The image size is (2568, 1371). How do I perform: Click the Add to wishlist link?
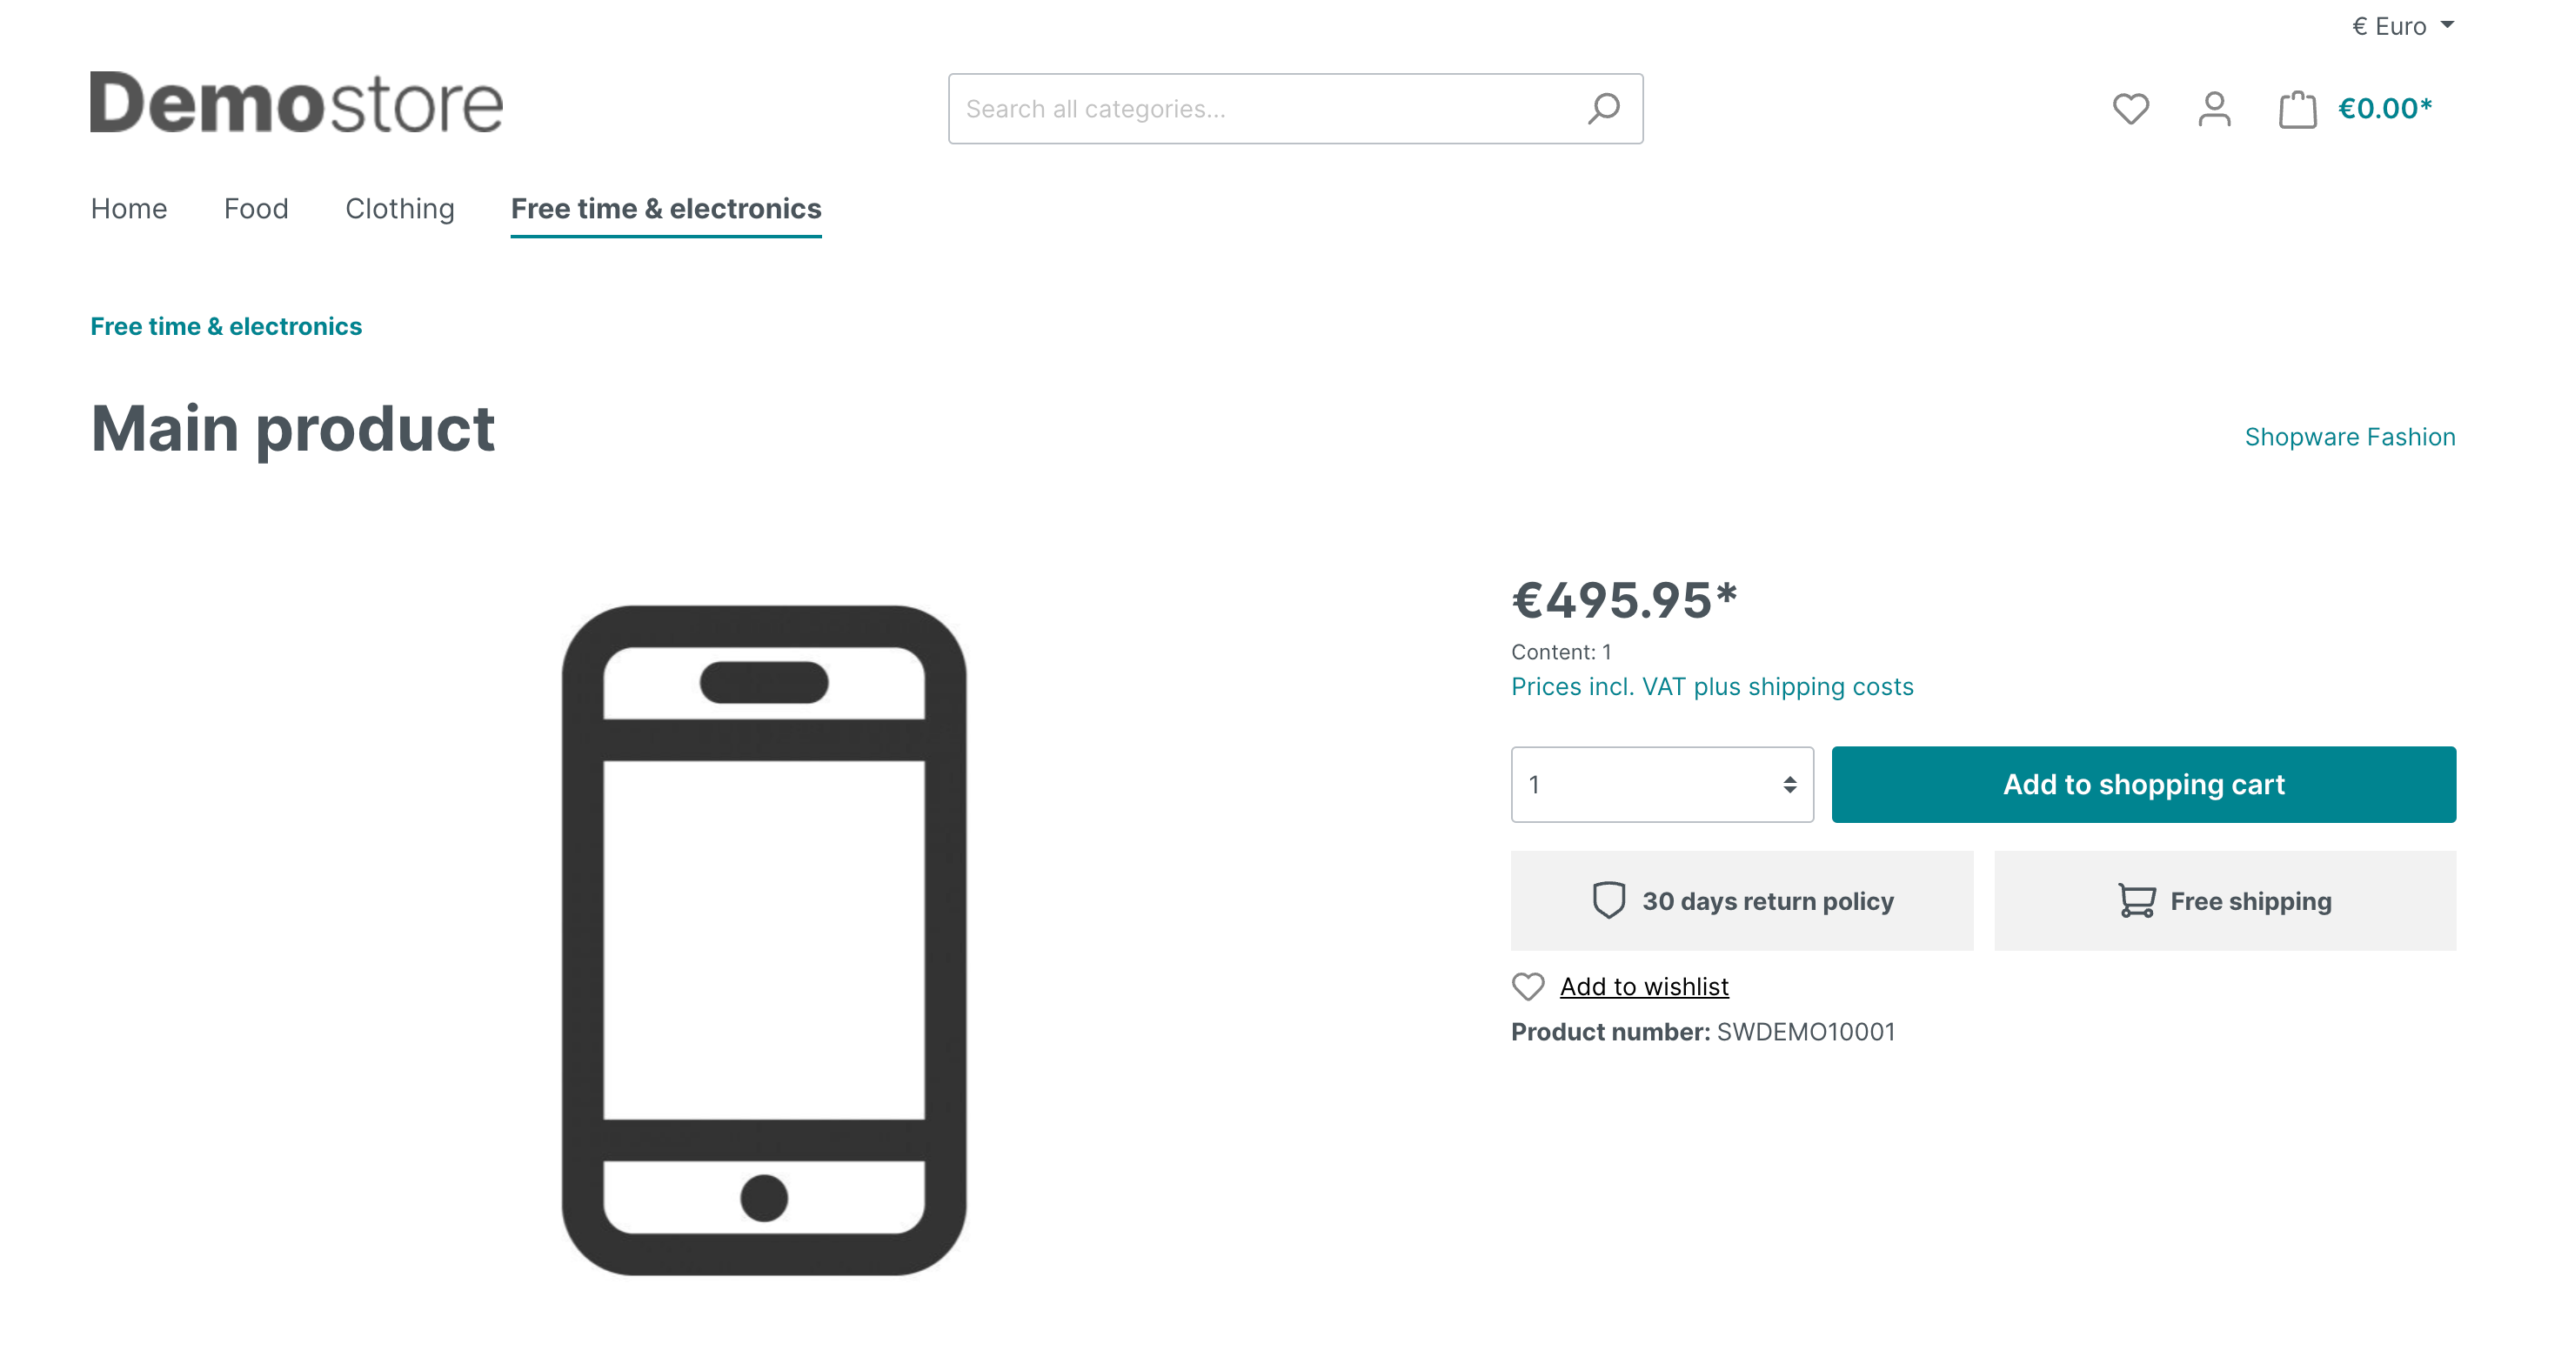pos(1642,986)
